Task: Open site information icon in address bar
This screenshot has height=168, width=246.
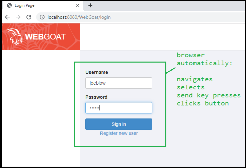Action: click(x=42, y=17)
